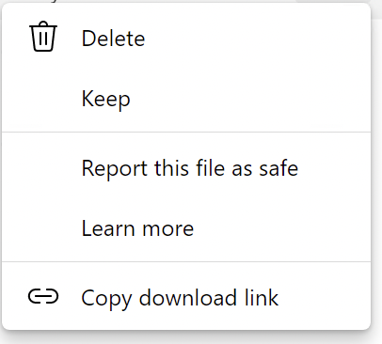The width and height of the screenshot is (382, 344).
Task: Remove the download using the trash icon
Action: pos(43,37)
